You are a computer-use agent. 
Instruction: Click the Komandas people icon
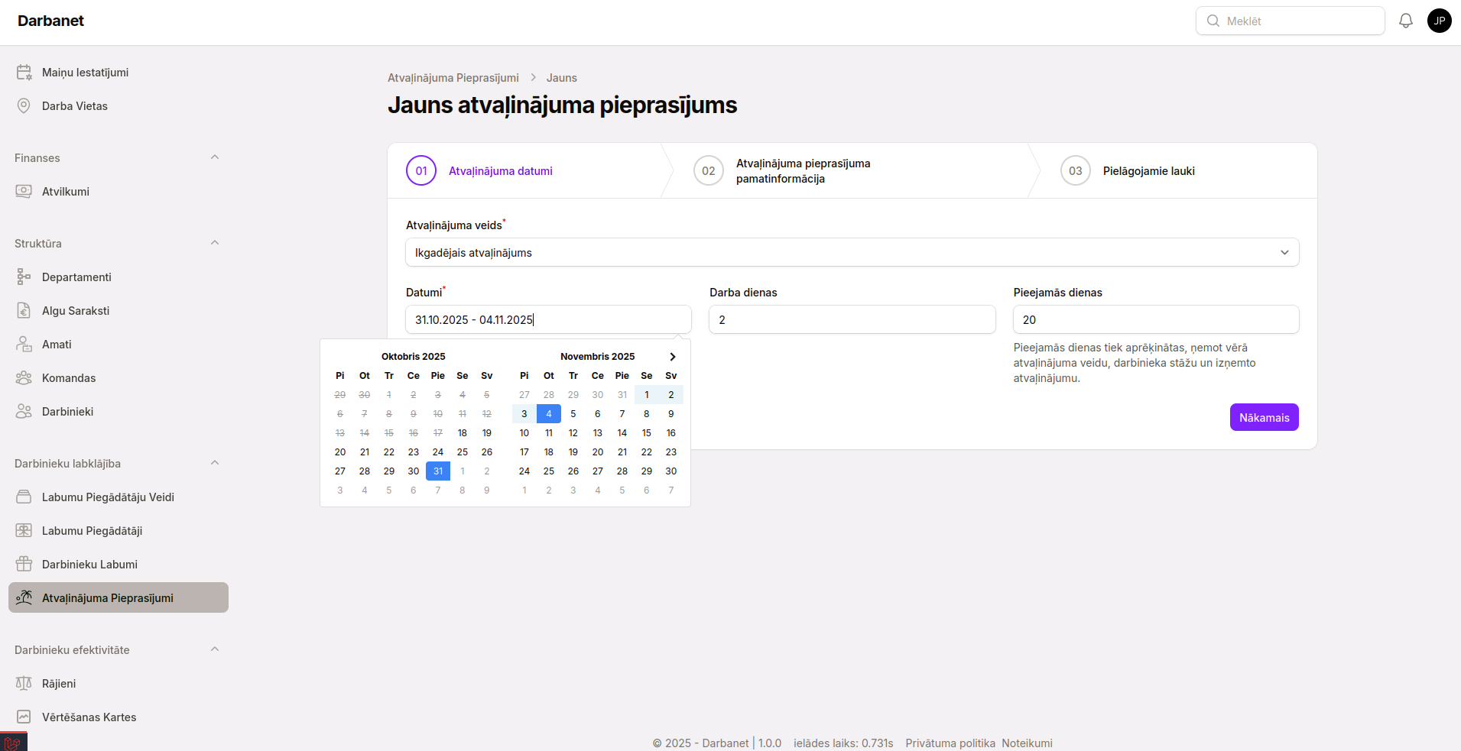pos(24,377)
